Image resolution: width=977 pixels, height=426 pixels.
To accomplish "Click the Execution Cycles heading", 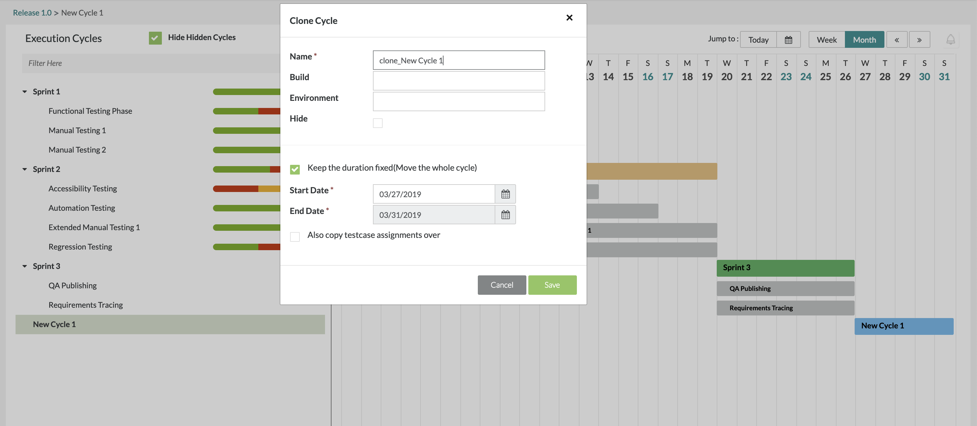I will click(63, 38).
